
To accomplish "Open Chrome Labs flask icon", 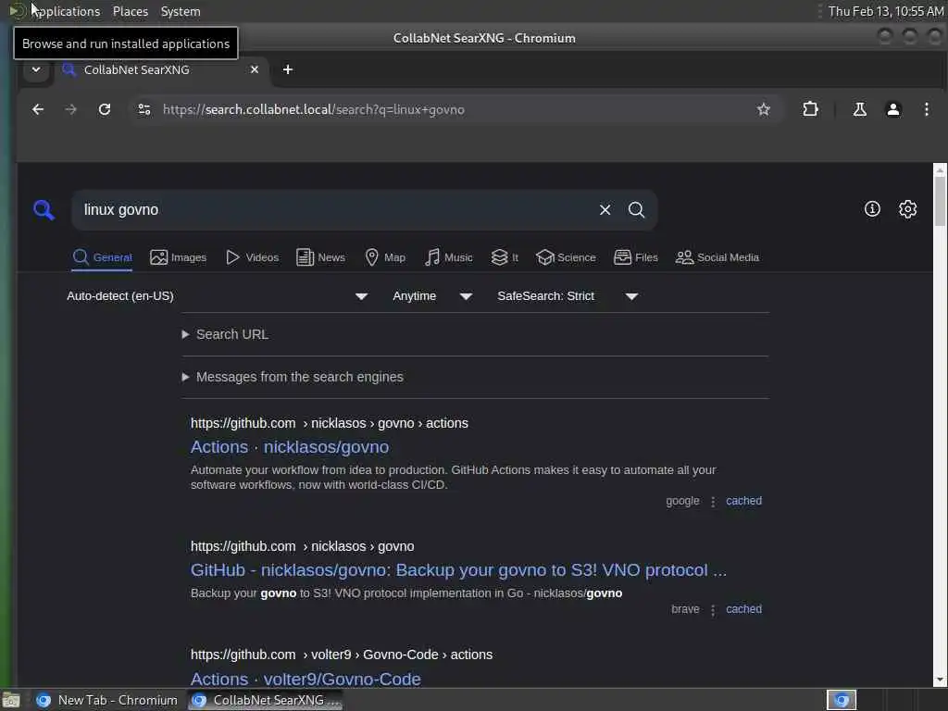I will click(860, 109).
